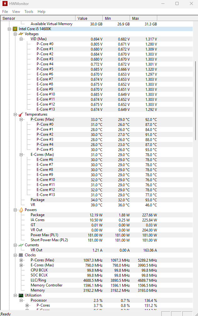Expand the P-Cores (Max) clocks entry
The height and width of the screenshot is (316, 198).
pyautogui.click(x=21, y=260)
